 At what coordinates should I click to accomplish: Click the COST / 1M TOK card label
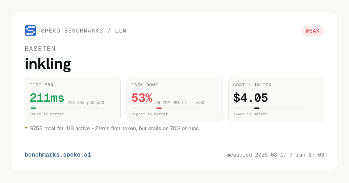click(x=252, y=85)
